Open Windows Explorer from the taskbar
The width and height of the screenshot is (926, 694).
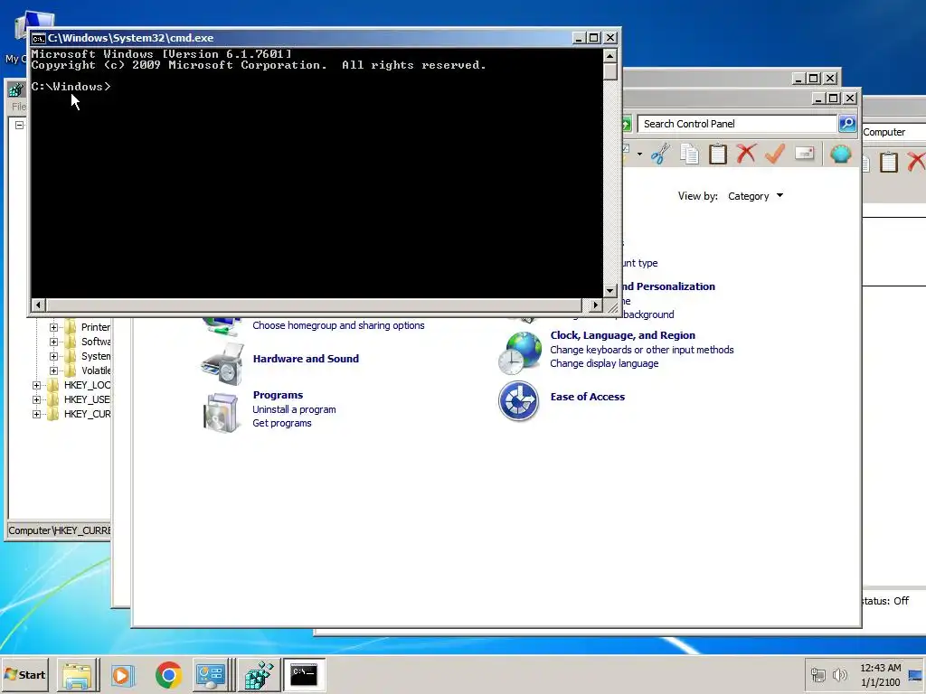[x=78, y=675]
